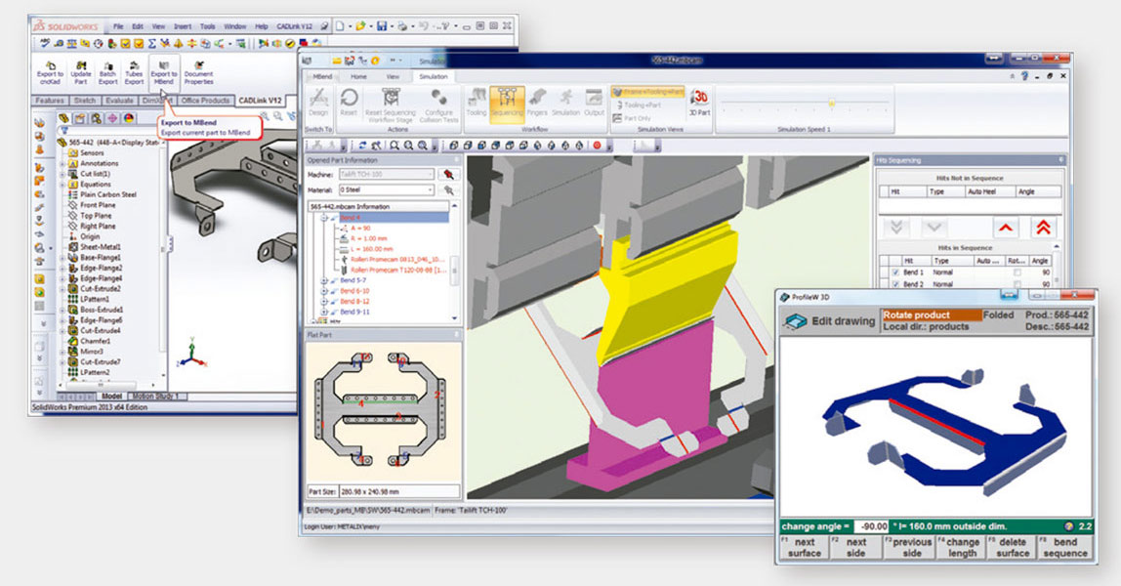Click the next side button in ProfileW 3D

pos(855,547)
